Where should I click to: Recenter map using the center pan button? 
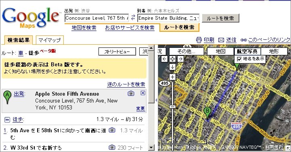tap(172, 59)
